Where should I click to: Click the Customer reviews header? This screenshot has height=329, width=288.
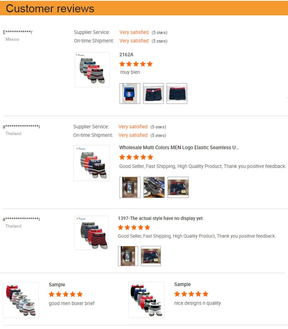pyautogui.click(x=50, y=8)
